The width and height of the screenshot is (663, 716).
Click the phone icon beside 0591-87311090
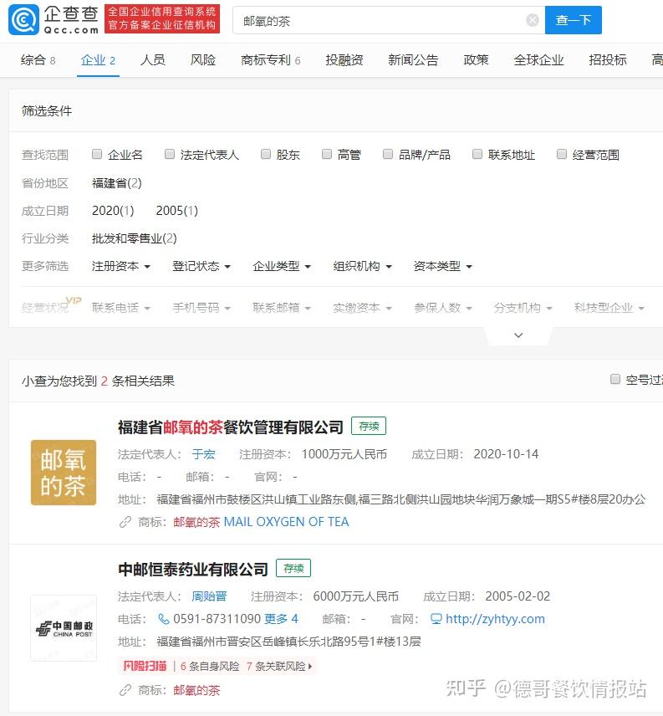click(x=163, y=619)
